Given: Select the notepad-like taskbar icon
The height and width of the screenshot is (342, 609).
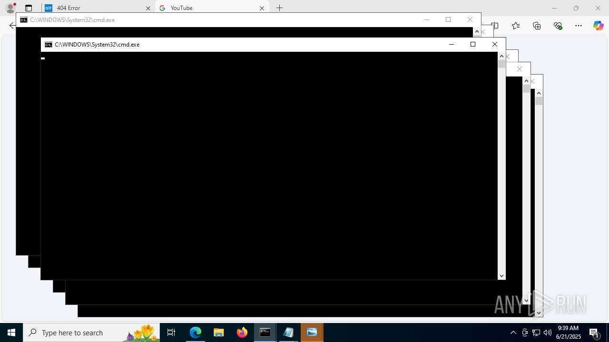Looking at the screenshot, I should 289,332.
